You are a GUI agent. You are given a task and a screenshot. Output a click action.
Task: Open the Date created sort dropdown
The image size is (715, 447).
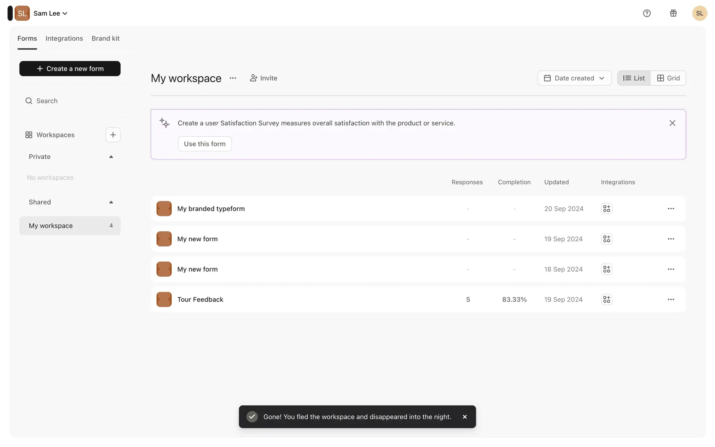click(x=574, y=78)
